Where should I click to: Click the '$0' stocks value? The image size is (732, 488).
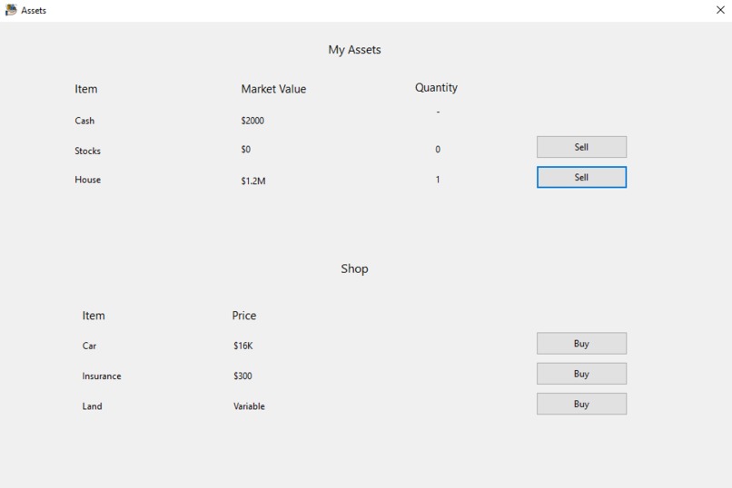pos(245,150)
